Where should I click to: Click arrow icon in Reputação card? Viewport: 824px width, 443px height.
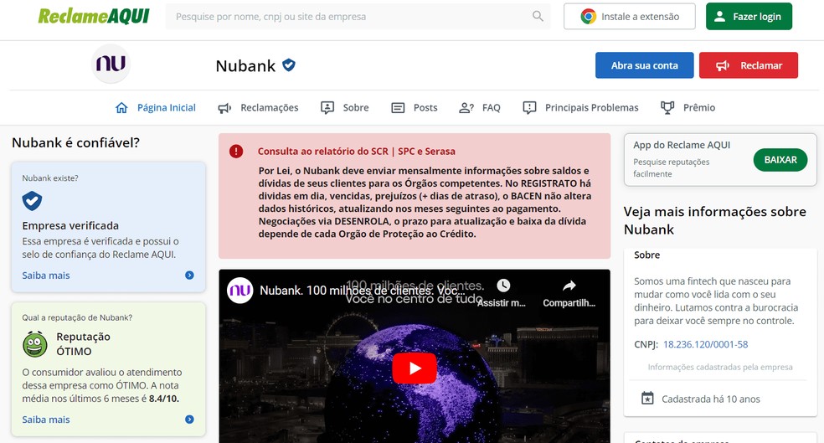click(x=190, y=420)
